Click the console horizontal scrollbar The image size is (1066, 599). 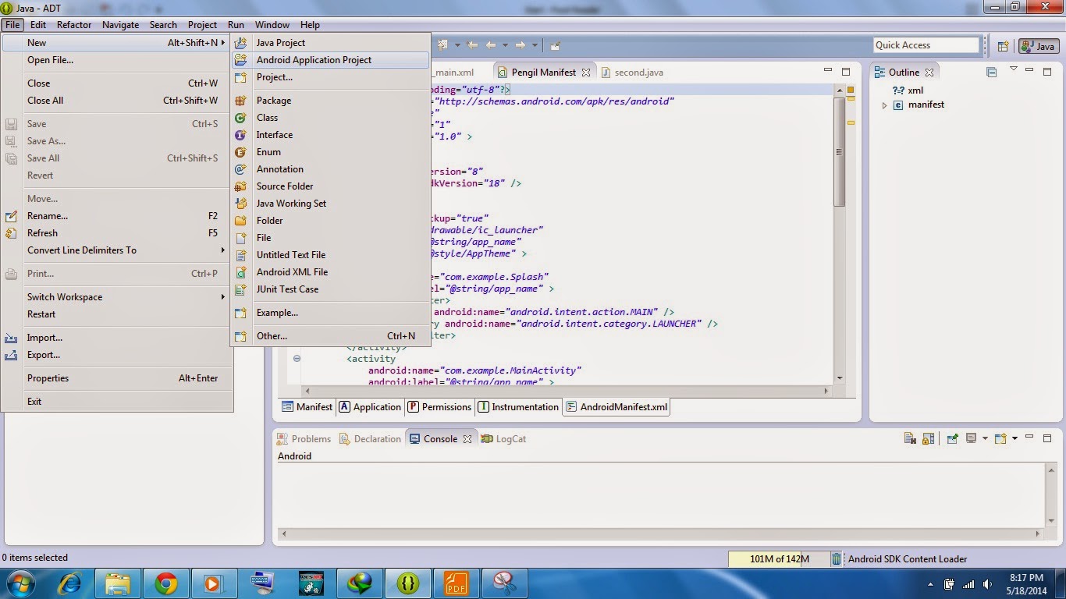click(x=661, y=534)
